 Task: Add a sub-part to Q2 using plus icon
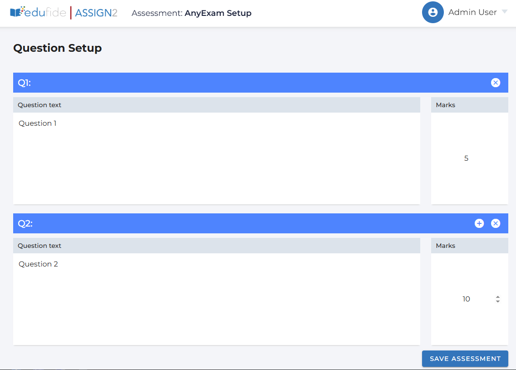coord(479,223)
